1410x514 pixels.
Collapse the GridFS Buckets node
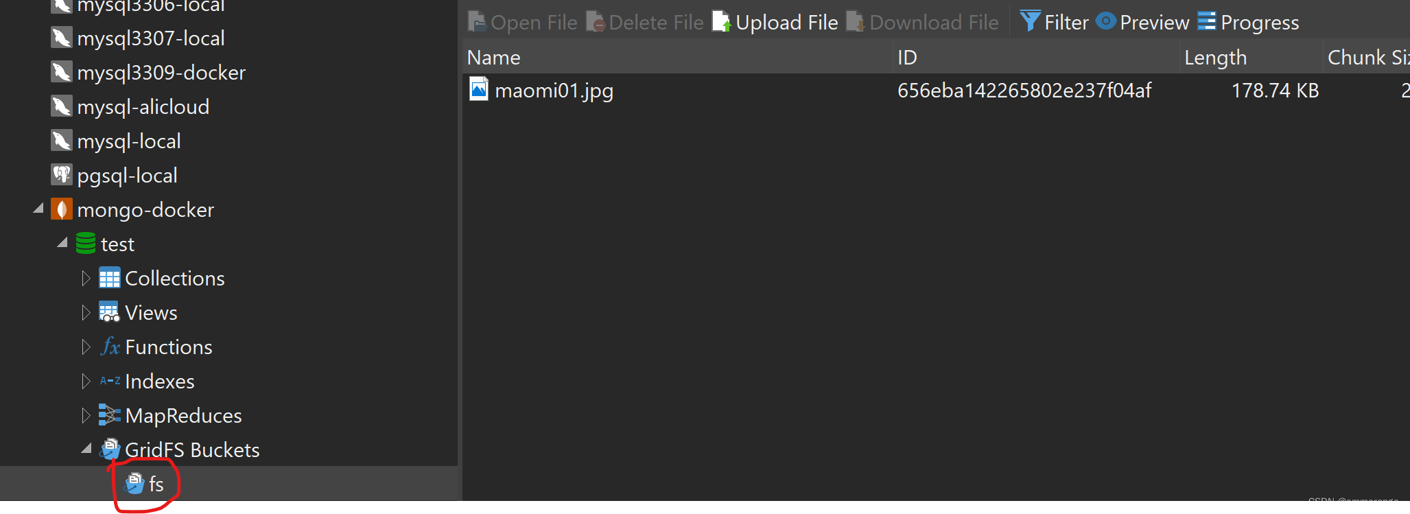click(86, 449)
